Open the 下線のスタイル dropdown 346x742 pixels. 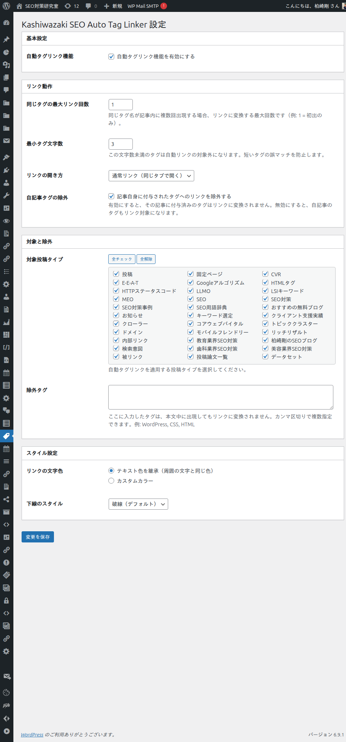[138, 504]
